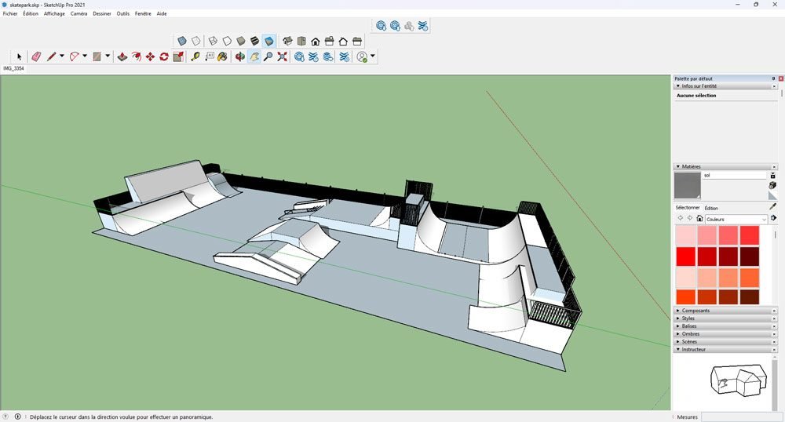Toggle Monochrome face style

coord(268,41)
